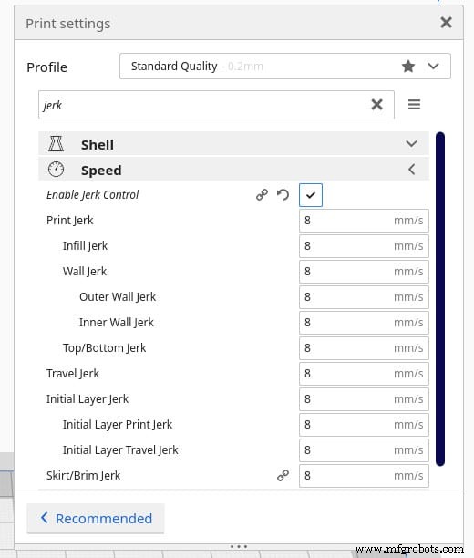Click the Enable Jerk Control label

click(93, 194)
